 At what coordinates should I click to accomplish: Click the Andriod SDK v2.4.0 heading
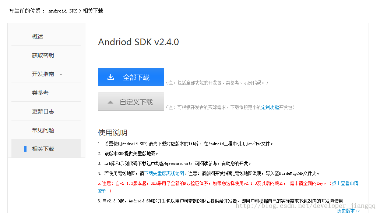[x=138, y=42]
